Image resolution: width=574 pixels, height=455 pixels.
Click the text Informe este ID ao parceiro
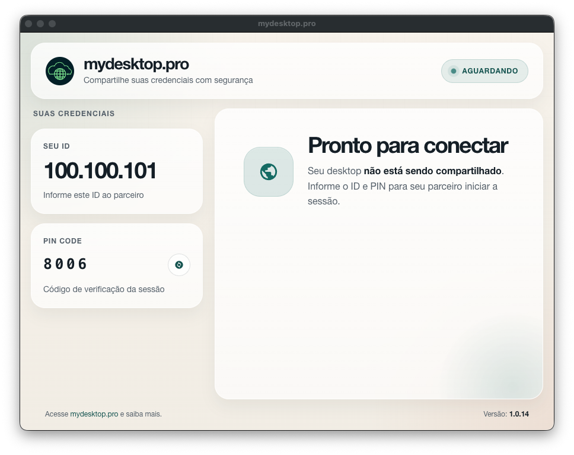93,195
